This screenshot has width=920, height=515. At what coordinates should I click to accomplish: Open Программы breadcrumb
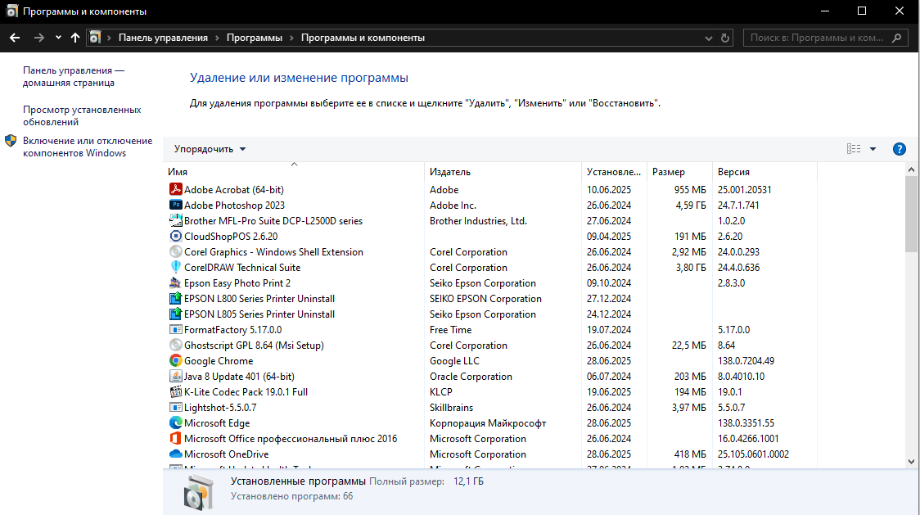254,38
